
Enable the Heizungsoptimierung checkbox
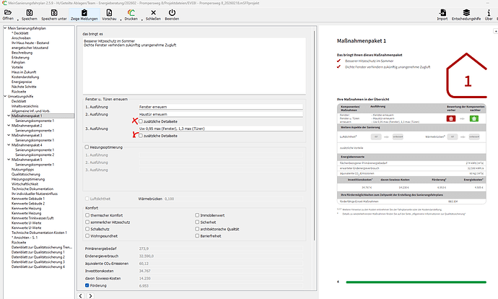(88, 146)
